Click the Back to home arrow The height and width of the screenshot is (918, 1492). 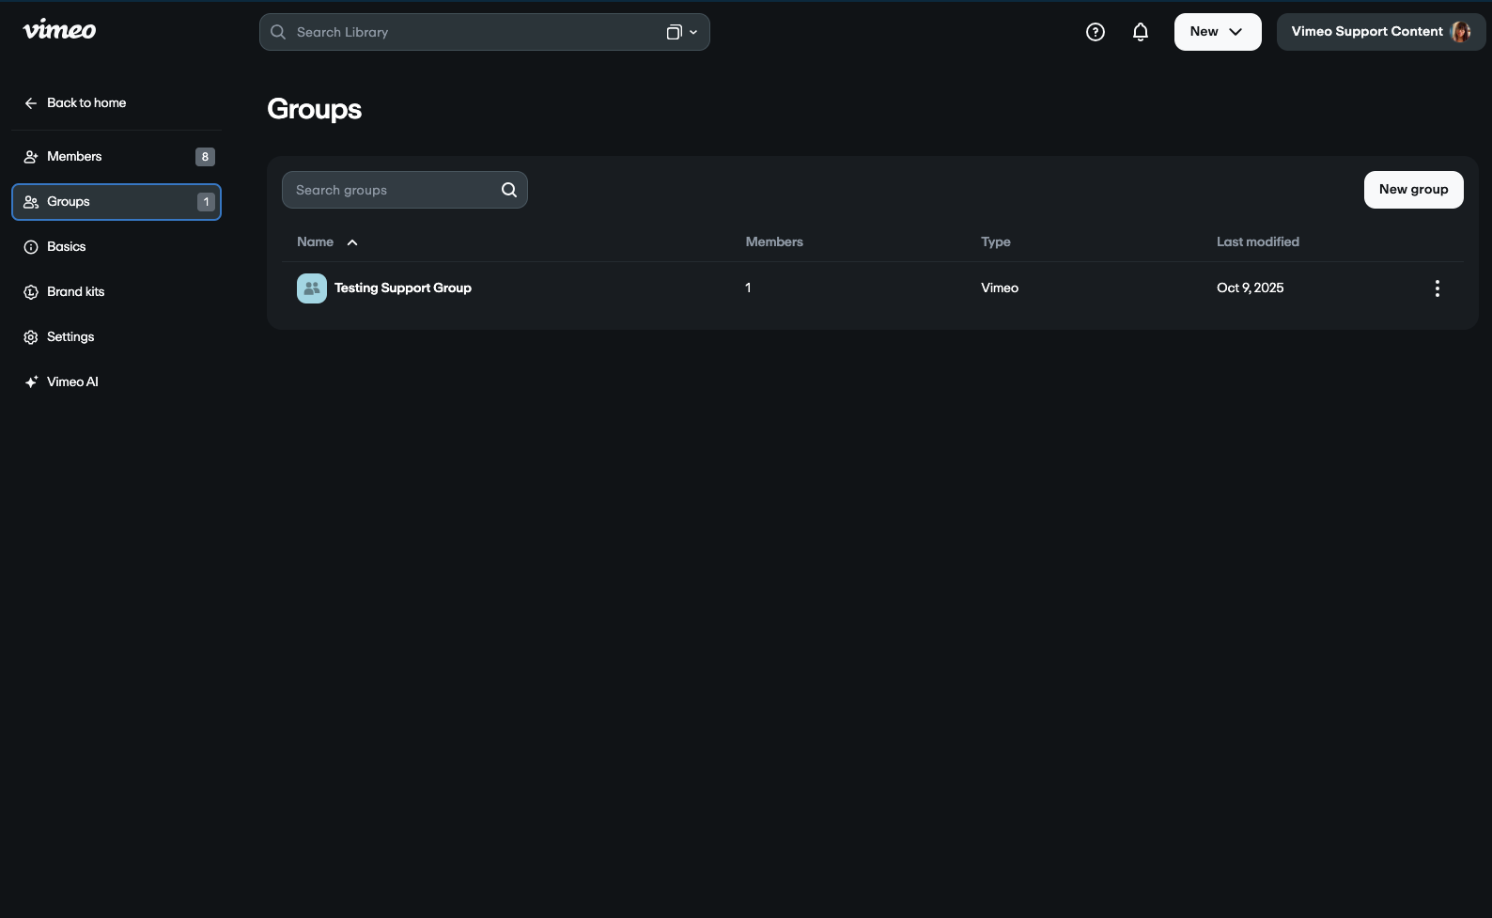[31, 103]
